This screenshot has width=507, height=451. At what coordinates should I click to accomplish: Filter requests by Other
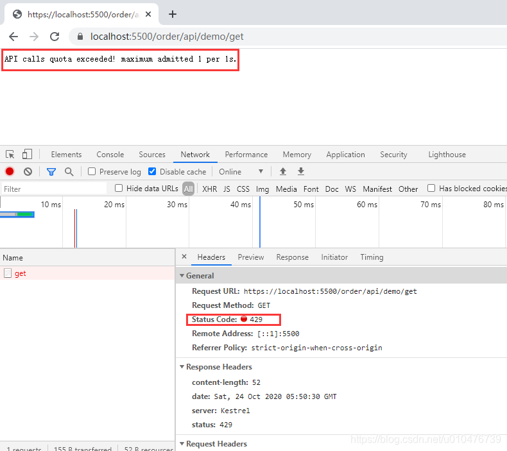[x=408, y=189]
